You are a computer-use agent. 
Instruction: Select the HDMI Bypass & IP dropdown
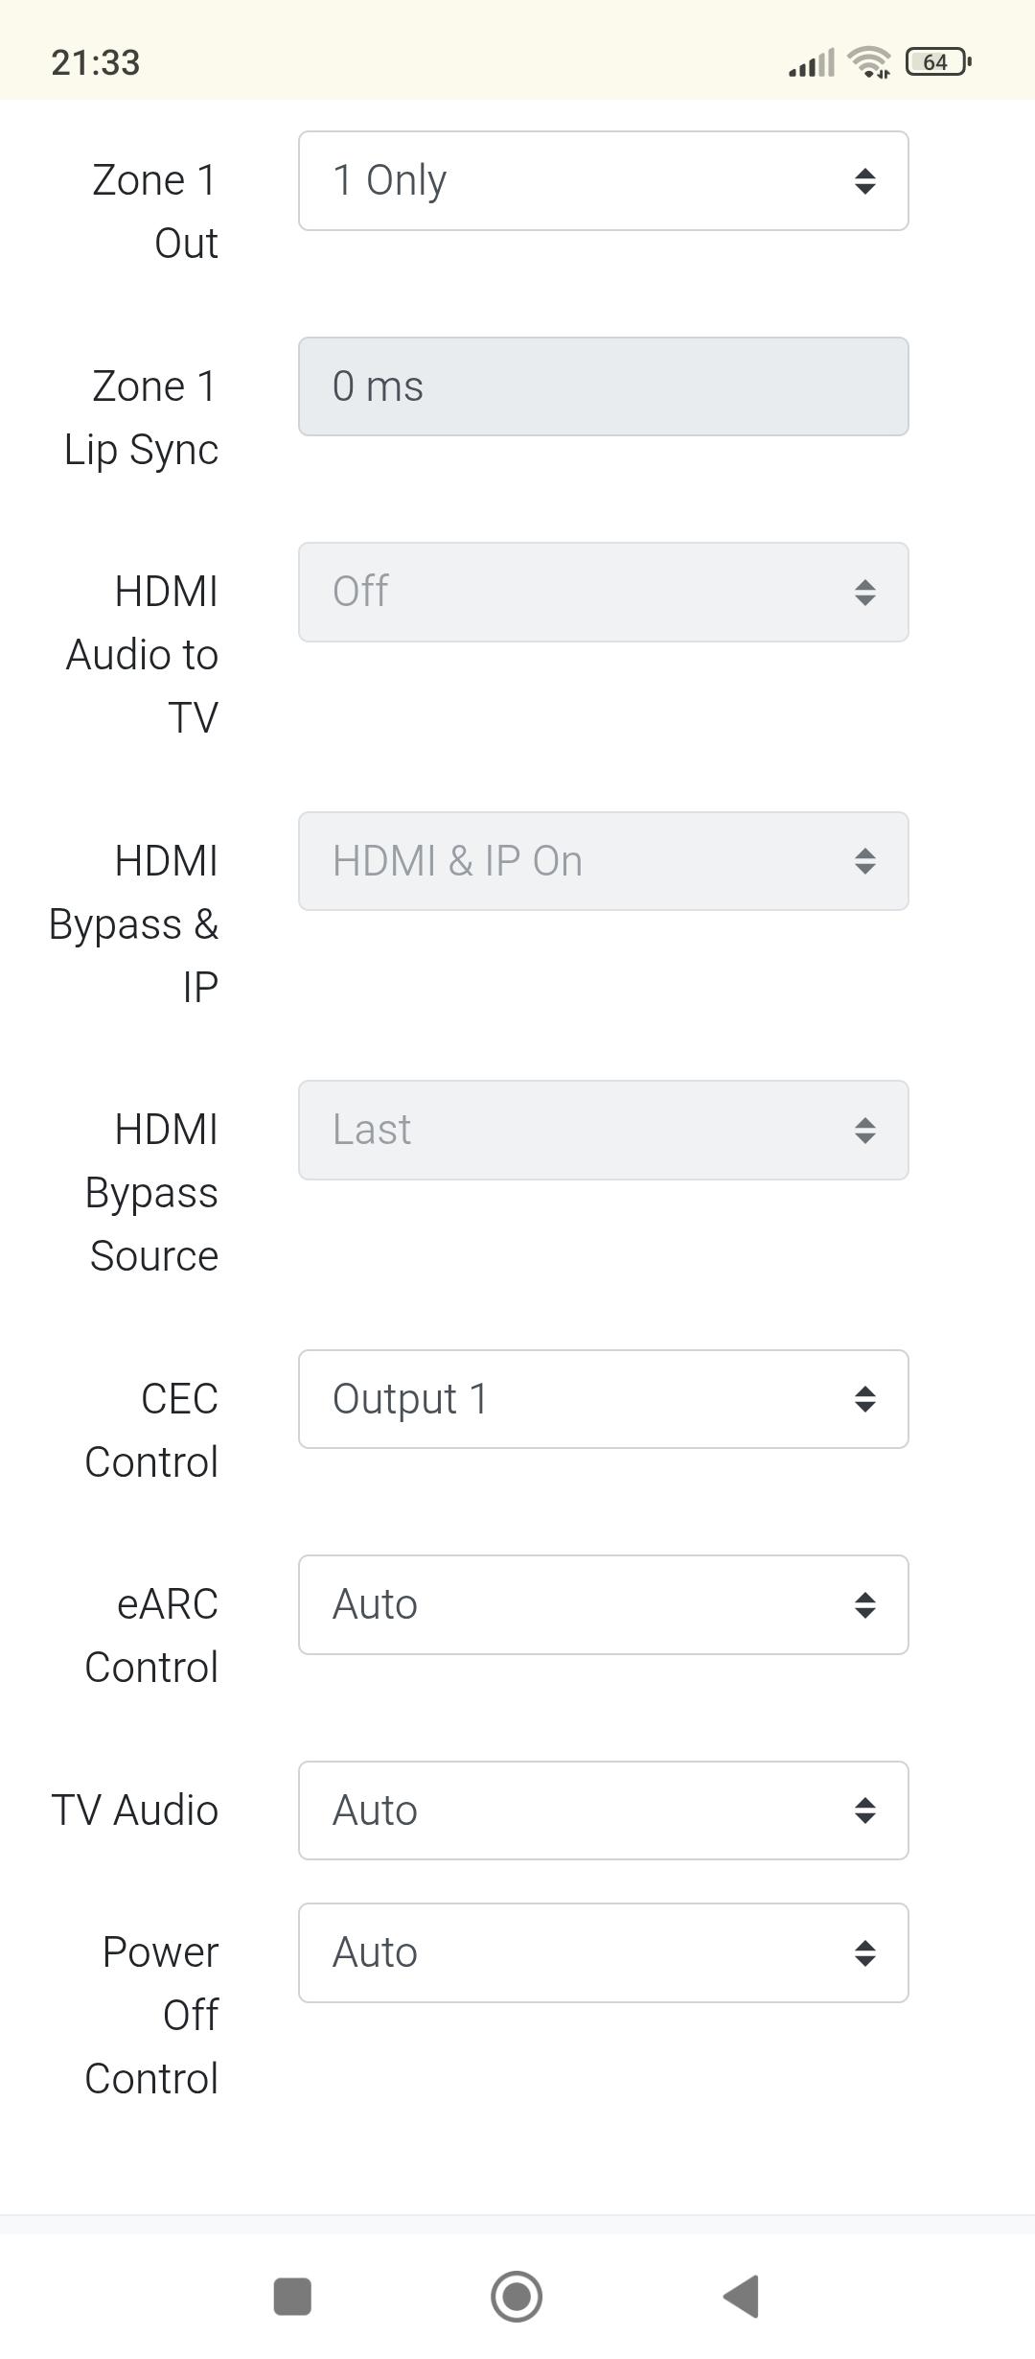[604, 861]
